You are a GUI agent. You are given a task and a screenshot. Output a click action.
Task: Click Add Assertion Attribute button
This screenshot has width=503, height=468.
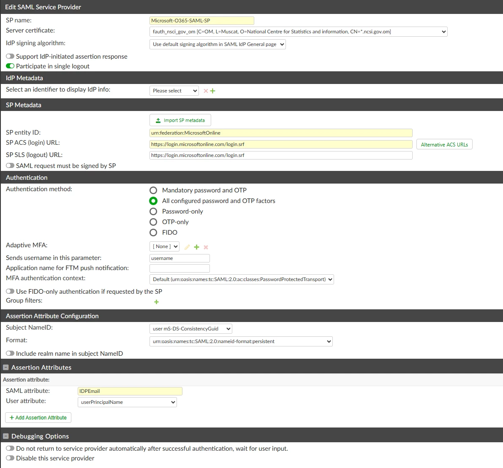tap(38, 418)
